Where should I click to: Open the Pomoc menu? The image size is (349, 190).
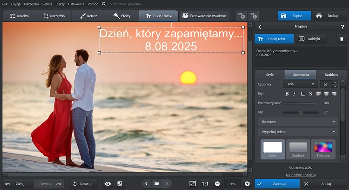pos(93,4)
